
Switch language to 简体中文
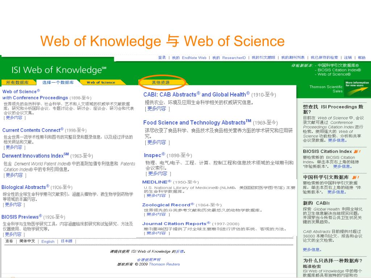[27, 241]
